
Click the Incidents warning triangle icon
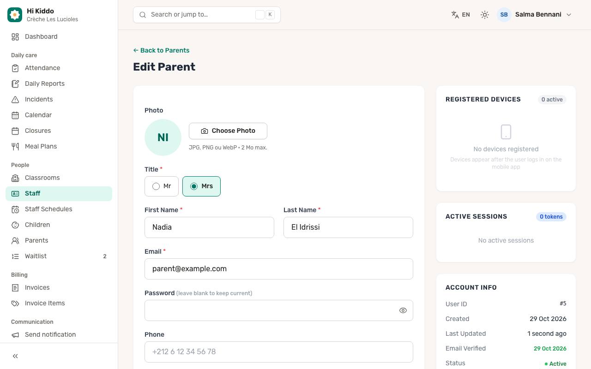point(15,100)
